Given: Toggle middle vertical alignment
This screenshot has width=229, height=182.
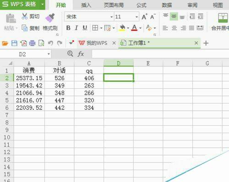Looking at the screenshot, I should point(174,16).
